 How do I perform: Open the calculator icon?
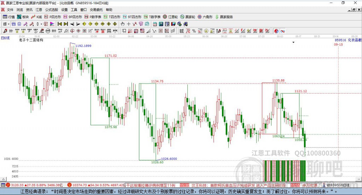coord(161,24)
